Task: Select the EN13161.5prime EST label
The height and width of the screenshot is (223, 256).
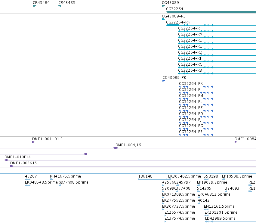Action: click(219, 206)
